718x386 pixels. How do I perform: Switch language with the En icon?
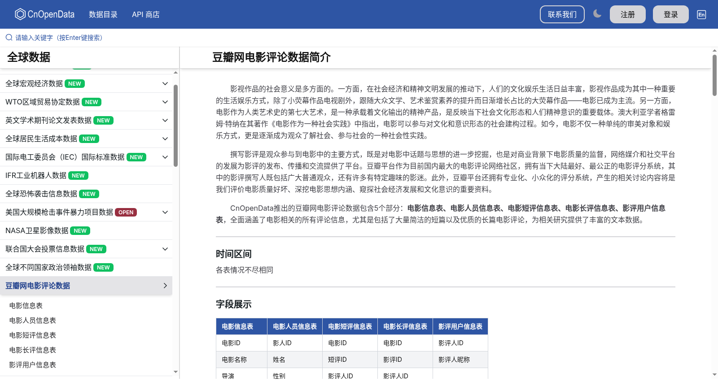pyautogui.click(x=701, y=14)
